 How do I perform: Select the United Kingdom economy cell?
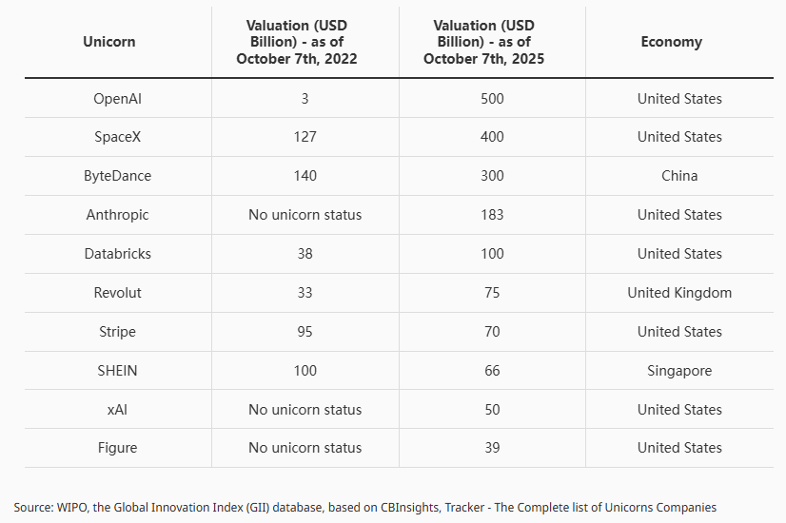[679, 293]
